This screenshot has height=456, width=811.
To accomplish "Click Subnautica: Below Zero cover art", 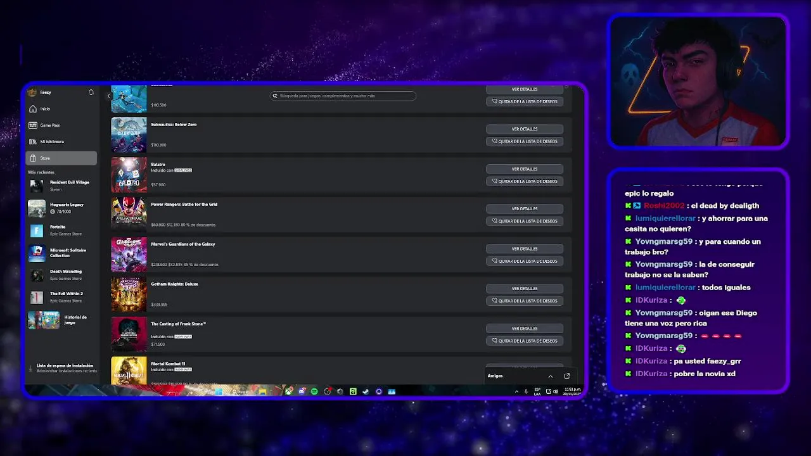I will point(129,134).
